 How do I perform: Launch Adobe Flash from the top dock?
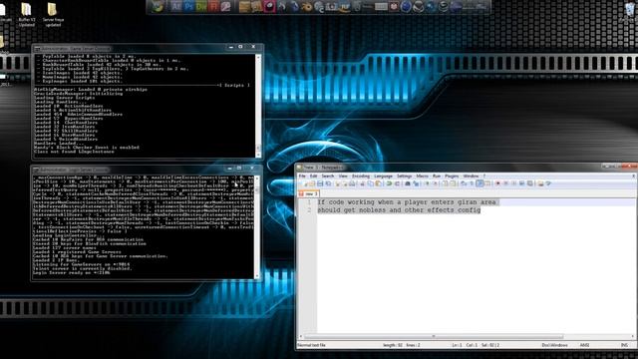(x=213, y=7)
